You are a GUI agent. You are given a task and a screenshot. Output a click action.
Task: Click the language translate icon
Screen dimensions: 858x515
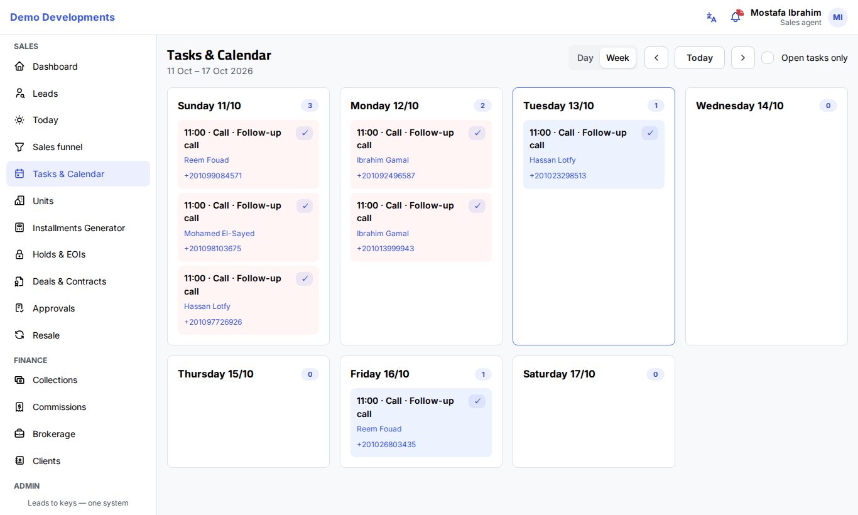coord(711,18)
